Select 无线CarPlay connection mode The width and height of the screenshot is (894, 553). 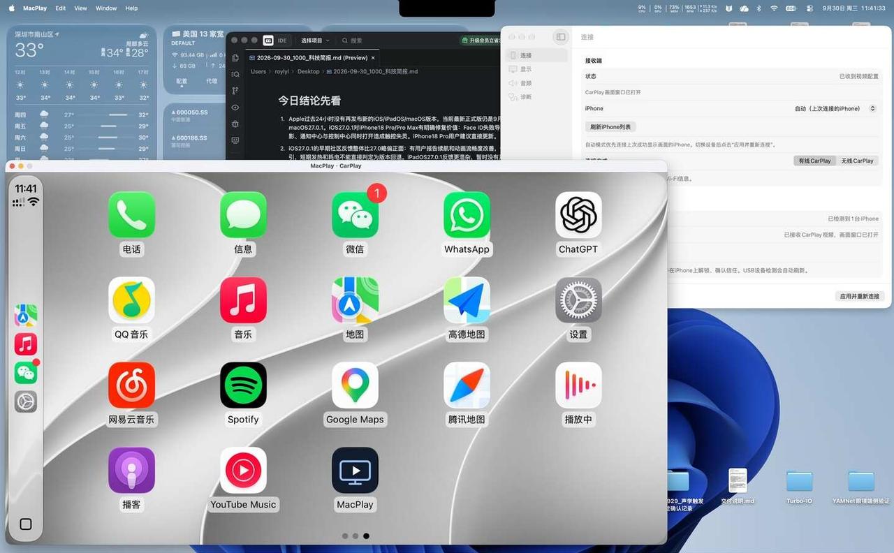(857, 161)
